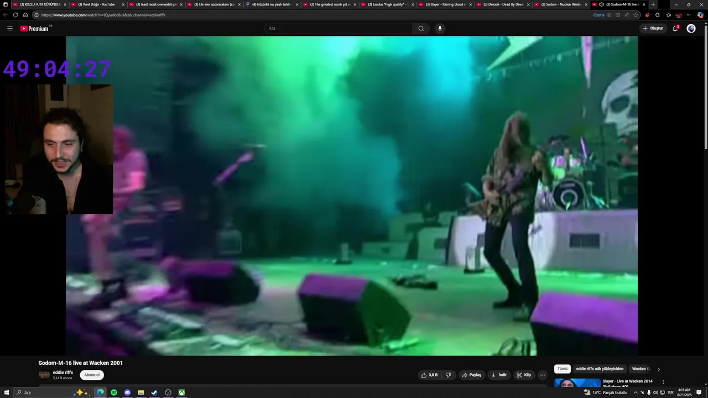Start voice search with microphone icon
708x398 pixels.
440,28
